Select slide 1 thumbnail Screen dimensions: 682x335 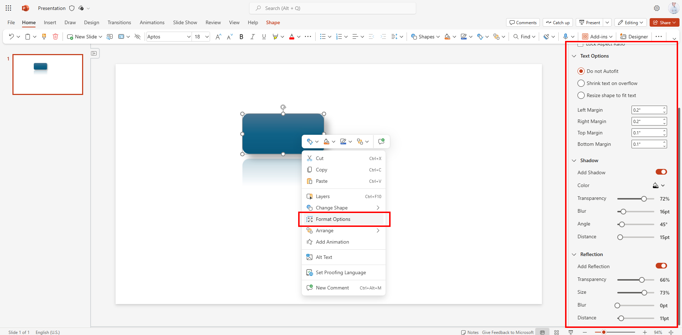[x=48, y=74]
